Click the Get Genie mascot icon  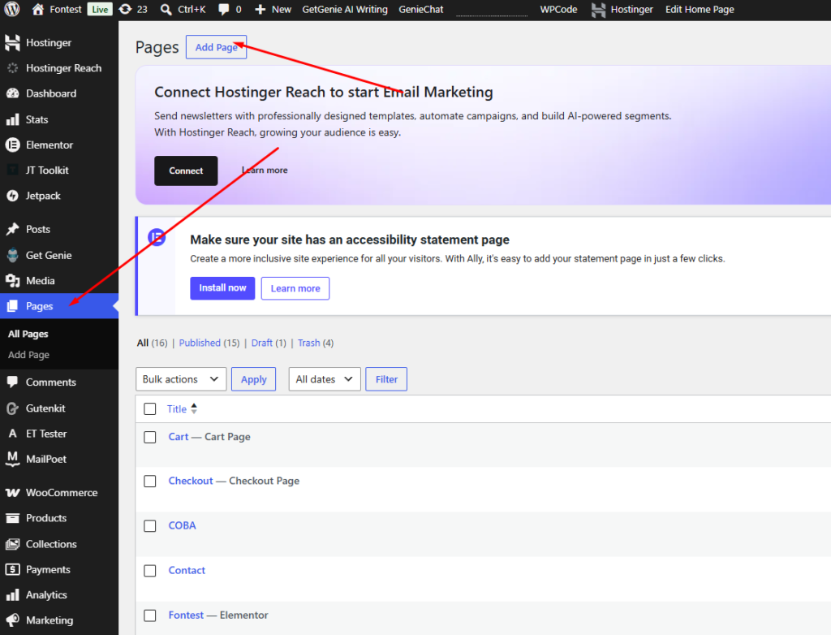tap(13, 255)
